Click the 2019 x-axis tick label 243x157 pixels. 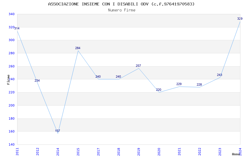(139, 152)
